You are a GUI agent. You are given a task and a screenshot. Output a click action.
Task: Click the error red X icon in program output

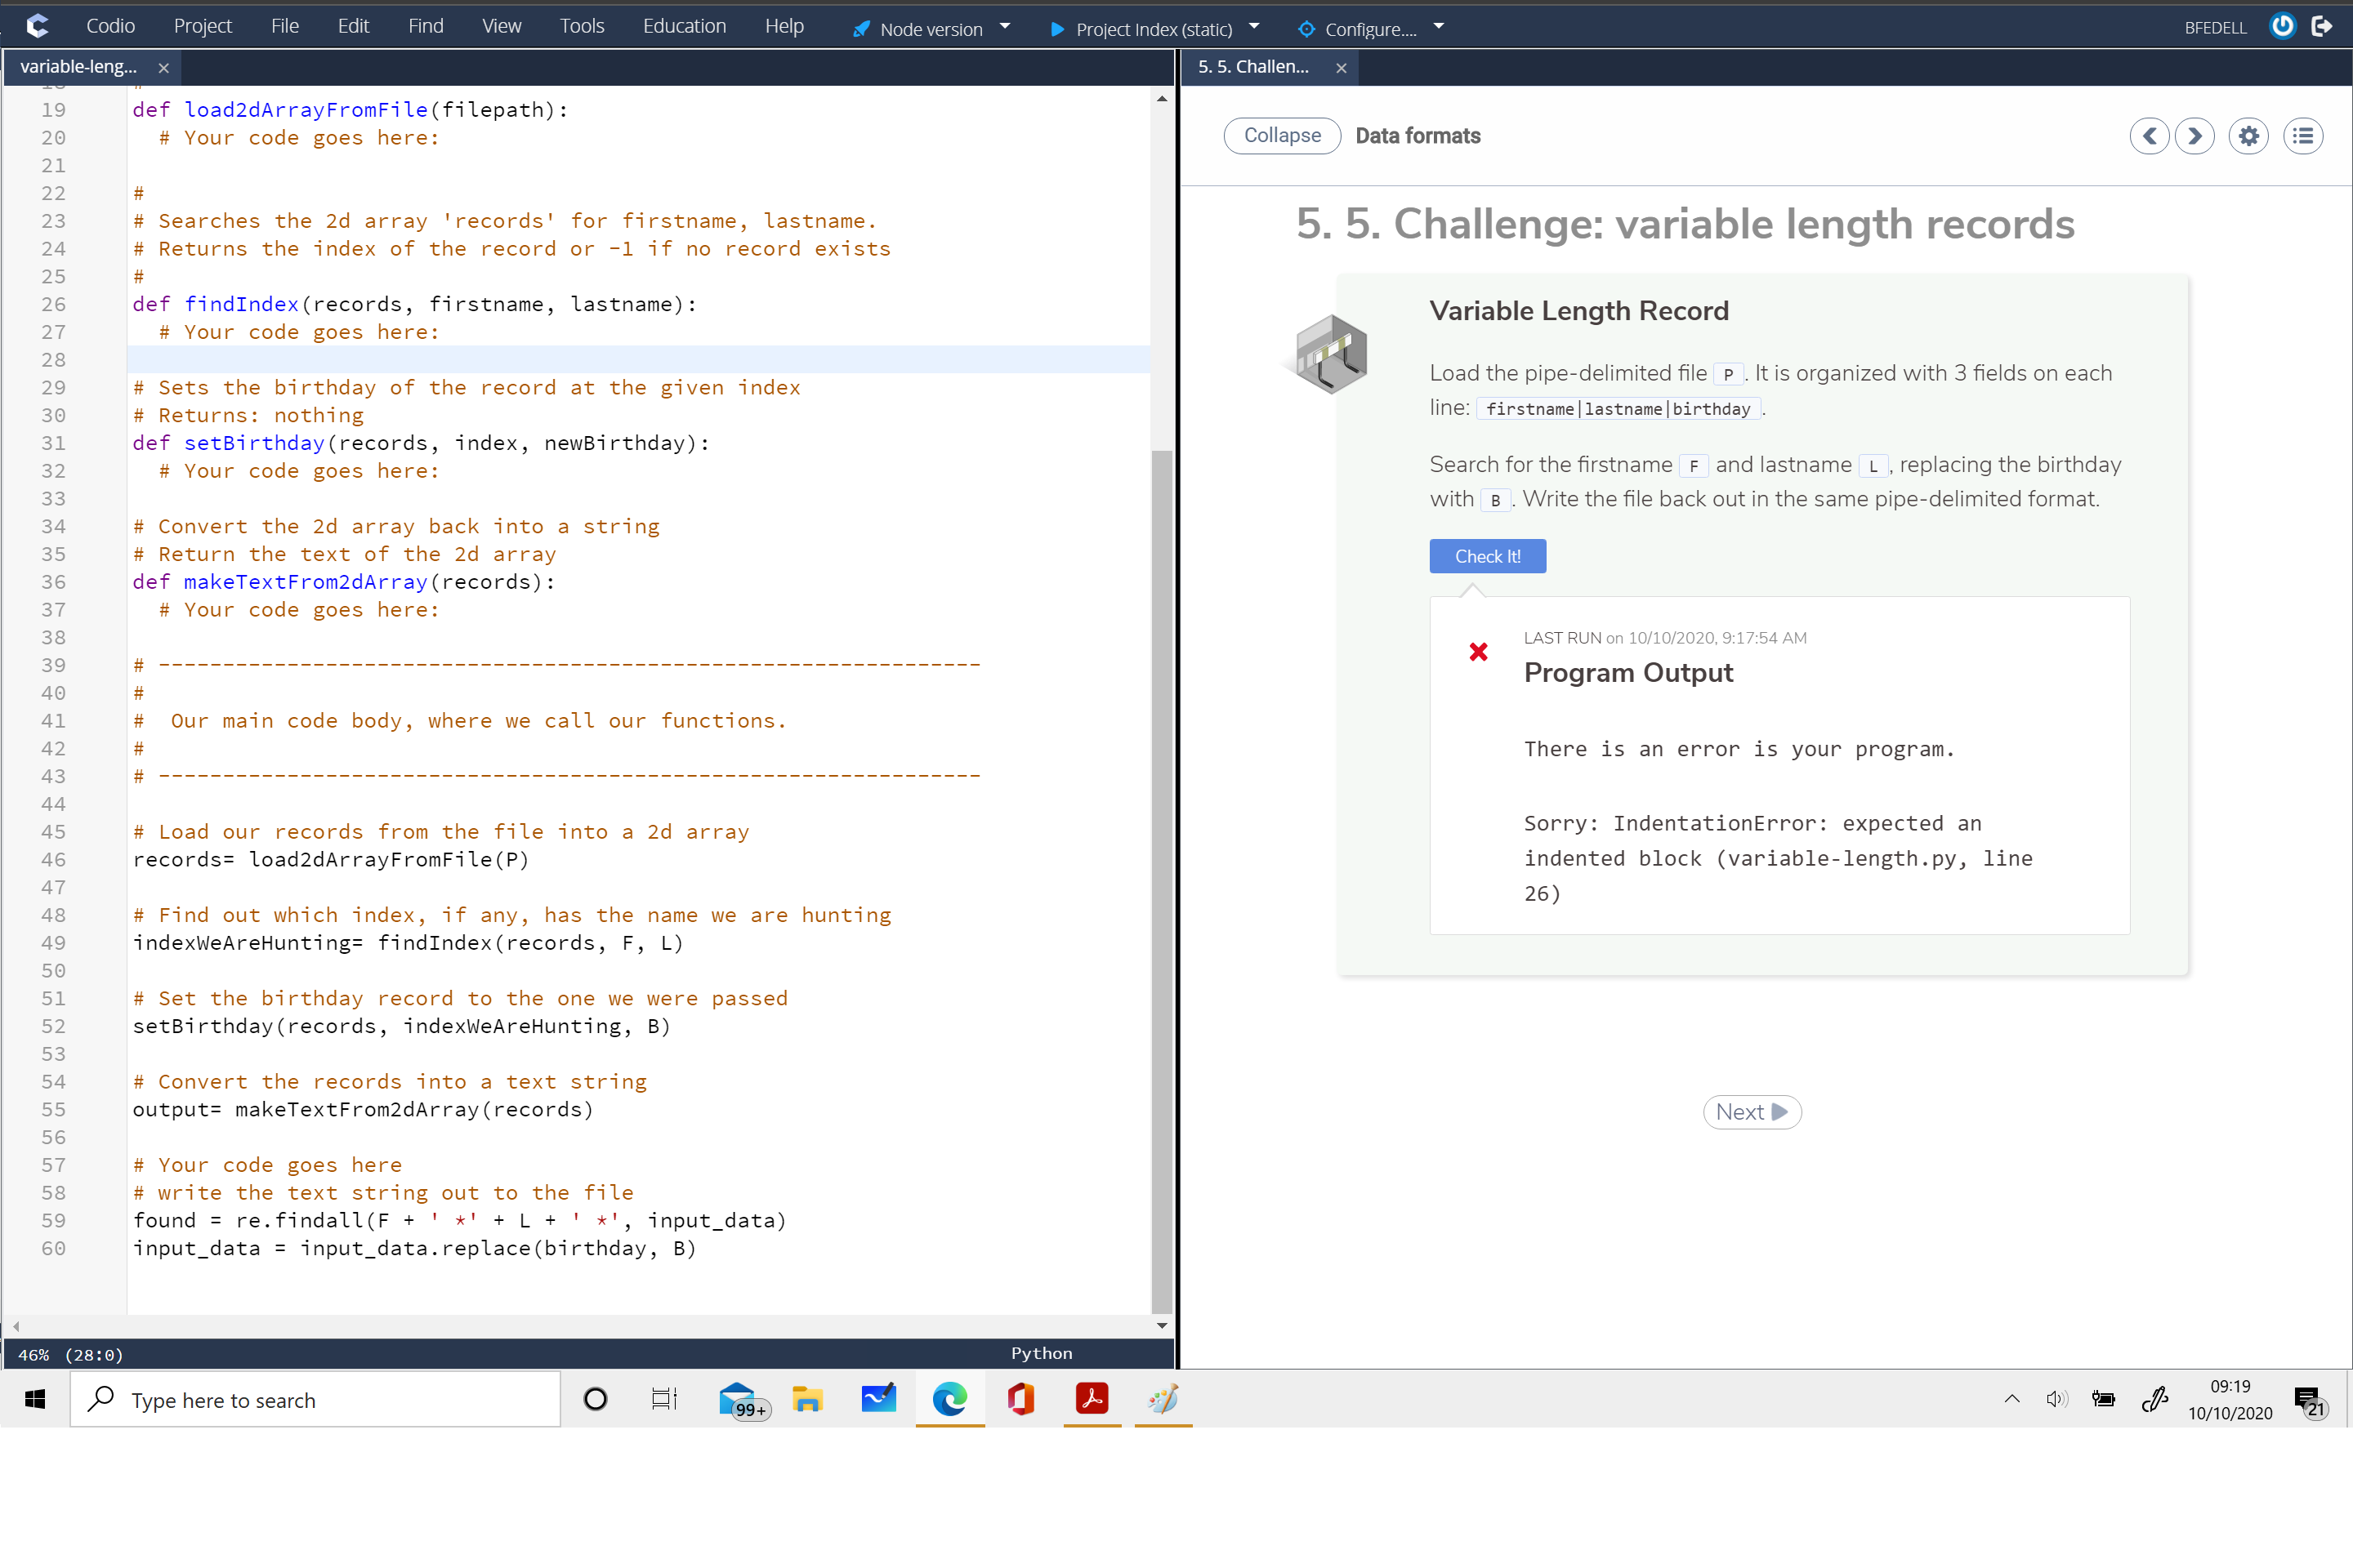tap(1478, 651)
